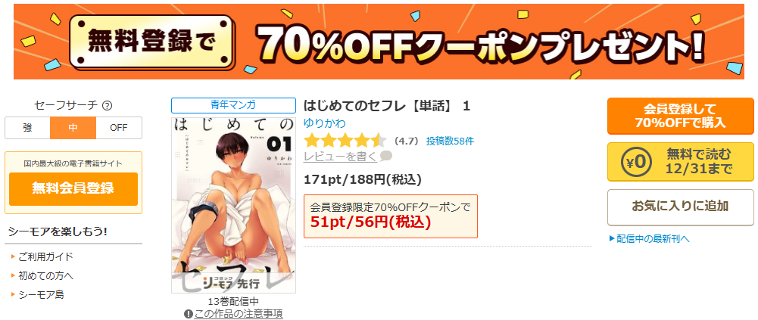Click the star rating icons
The width and height of the screenshot is (758, 320).
(345, 141)
